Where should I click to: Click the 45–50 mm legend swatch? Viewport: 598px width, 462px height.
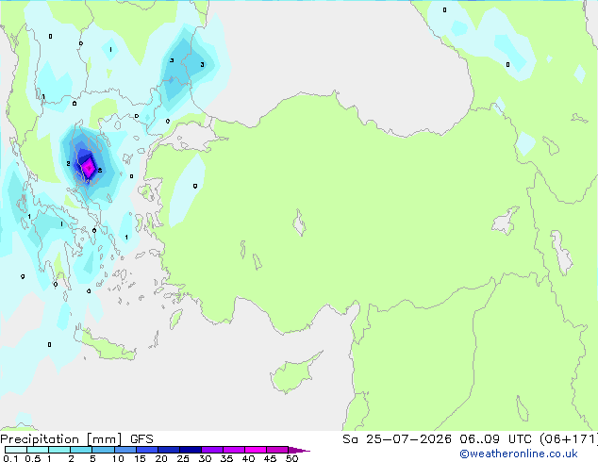point(277,450)
